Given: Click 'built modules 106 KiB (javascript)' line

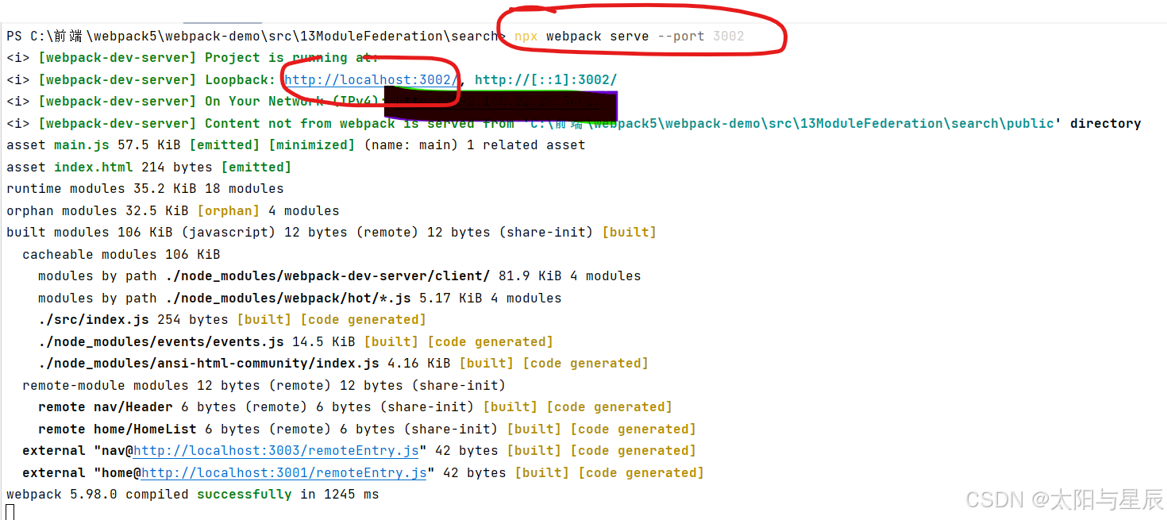Looking at the screenshot, I should point(332,232).
